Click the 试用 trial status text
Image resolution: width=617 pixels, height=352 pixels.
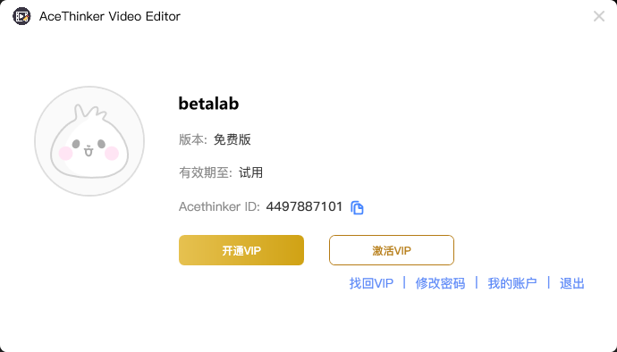[250, 172]
